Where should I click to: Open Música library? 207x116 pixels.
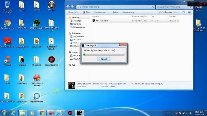pyautogui.click(x=76, y=43)
